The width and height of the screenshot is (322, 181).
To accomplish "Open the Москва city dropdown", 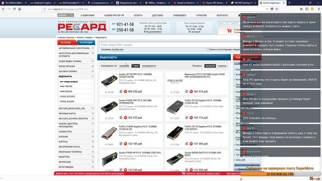I will pos(66,15).
